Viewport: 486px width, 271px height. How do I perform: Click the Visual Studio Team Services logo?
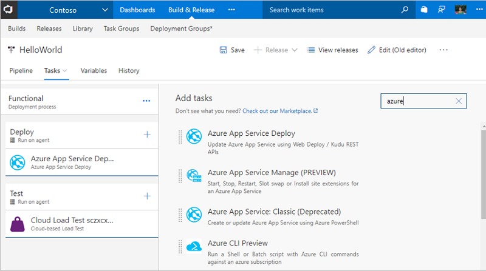(9, 10)
